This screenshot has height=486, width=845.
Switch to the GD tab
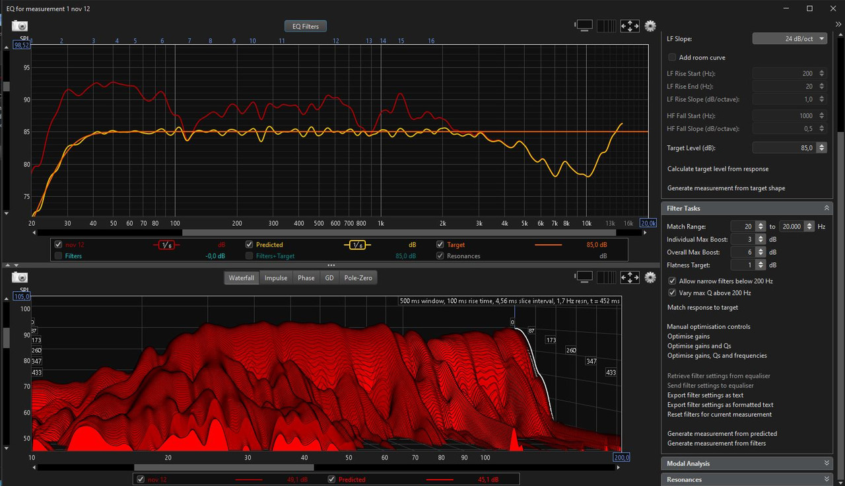click(329, 278)
